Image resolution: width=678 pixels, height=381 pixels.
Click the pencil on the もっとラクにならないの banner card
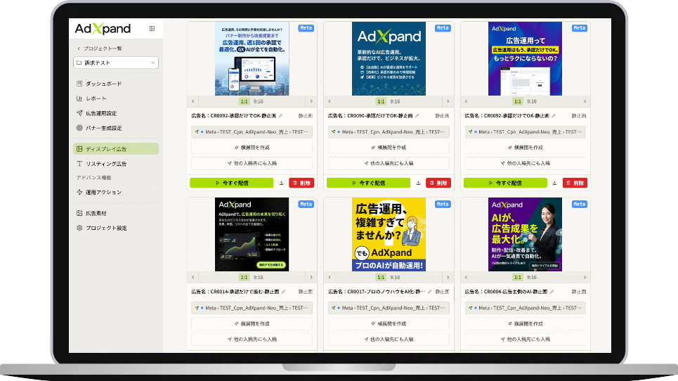click(x=554, y=116)
